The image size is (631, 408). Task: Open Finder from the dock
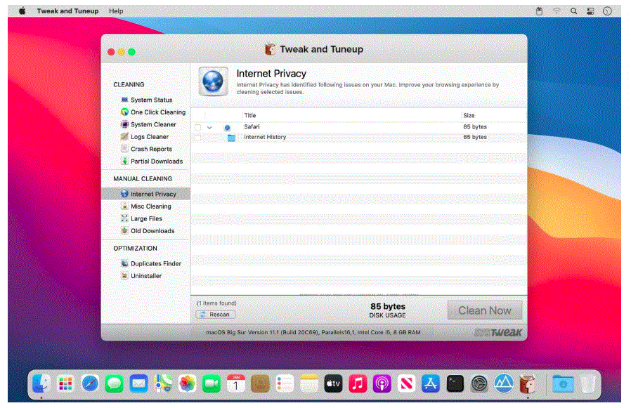click(x=41, y=383)
